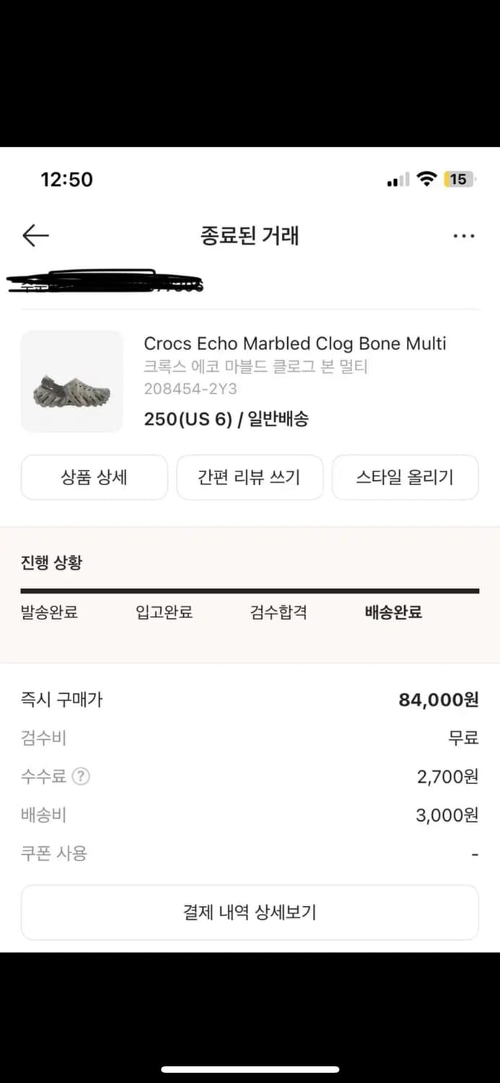
Task: Expand 결제 내역 상세보기 details
Action: 250,912
